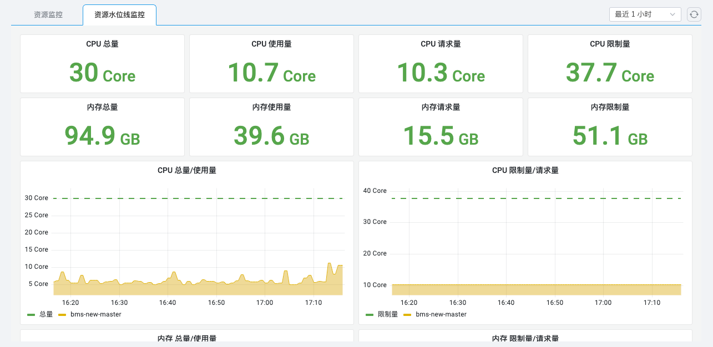Click the CPU 总量 30 Core stat panel
Screen dimensions: 713x347
(x=102, y=64)
